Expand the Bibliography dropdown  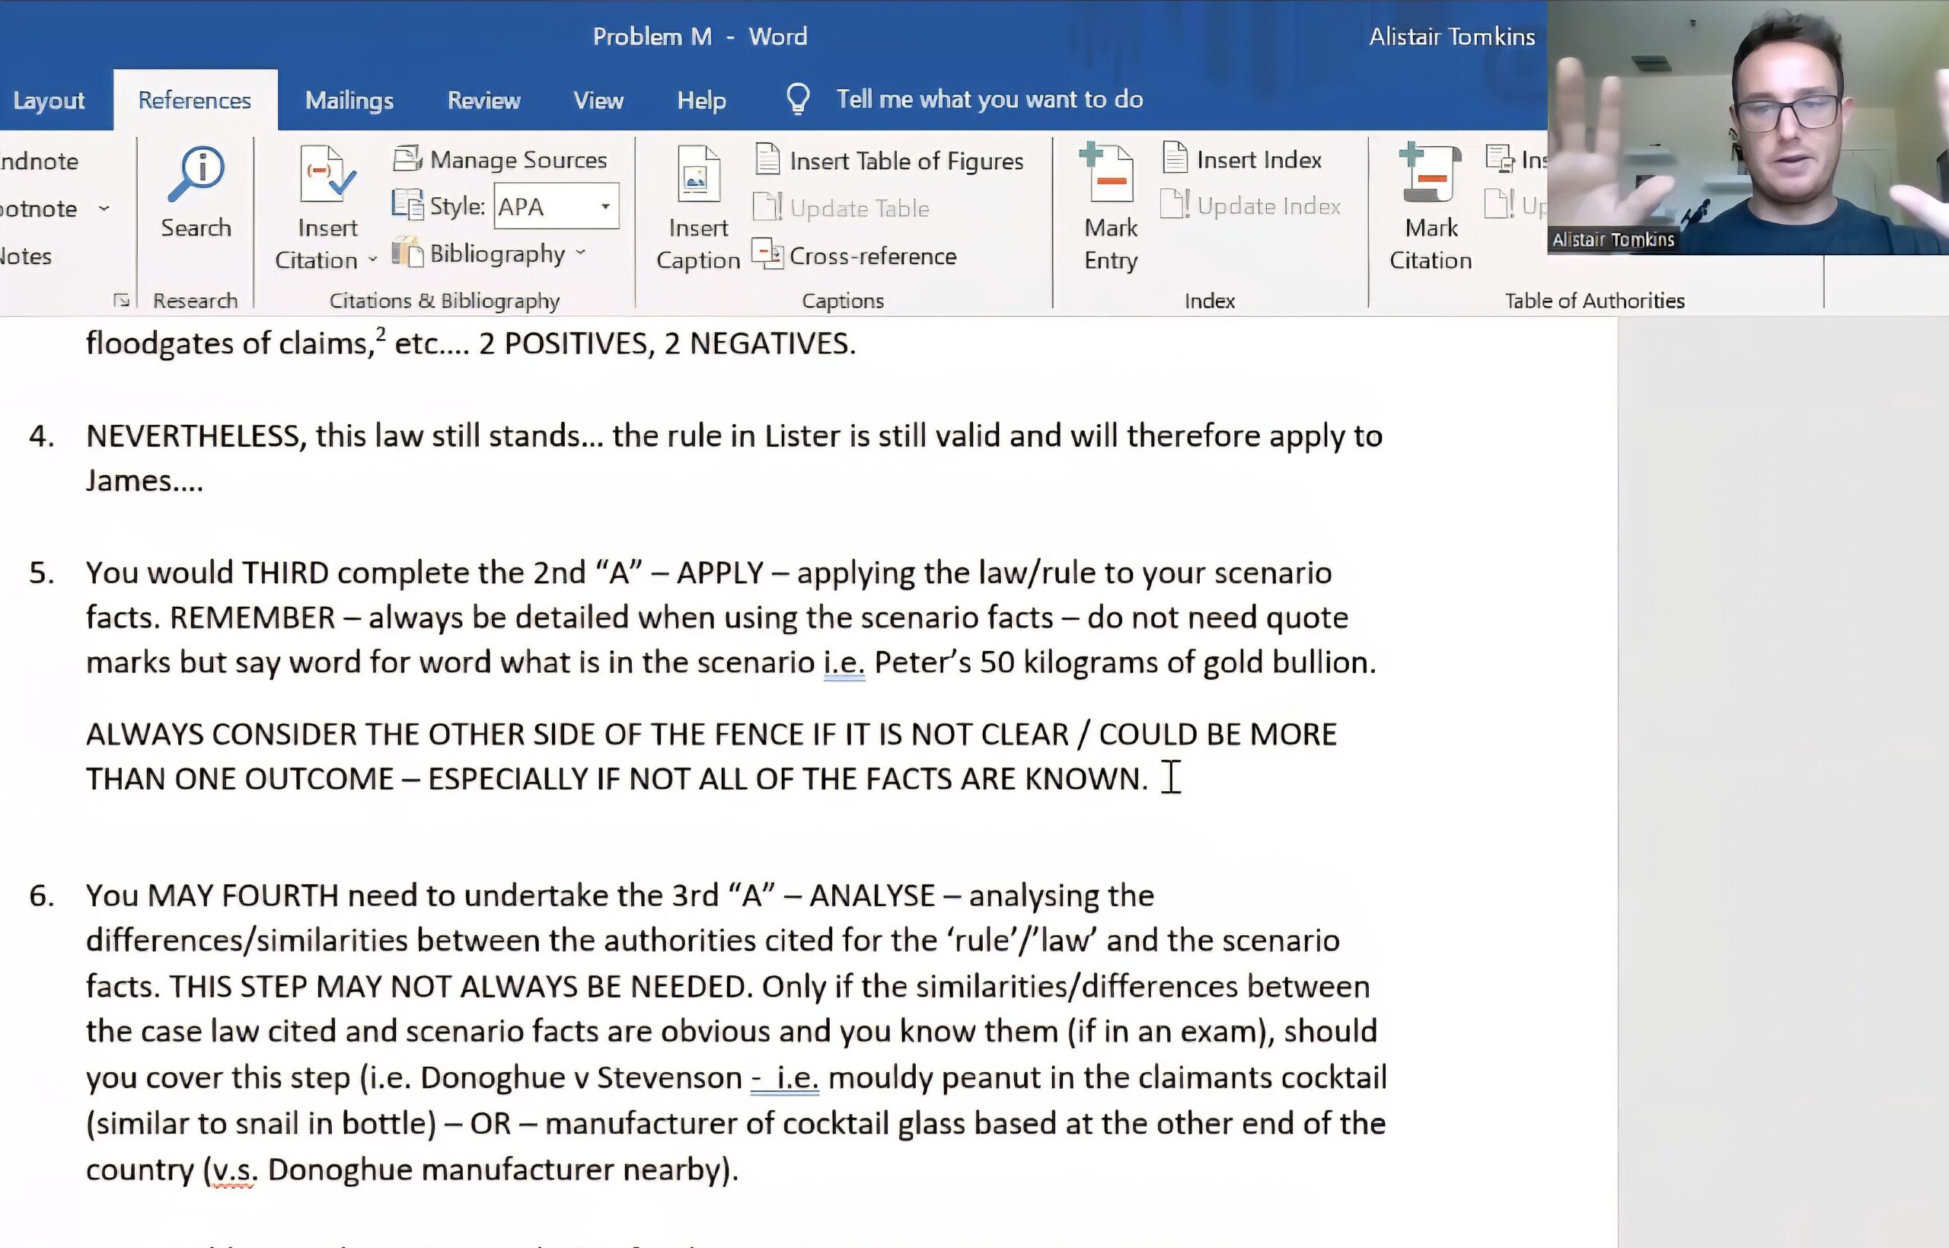581,253
